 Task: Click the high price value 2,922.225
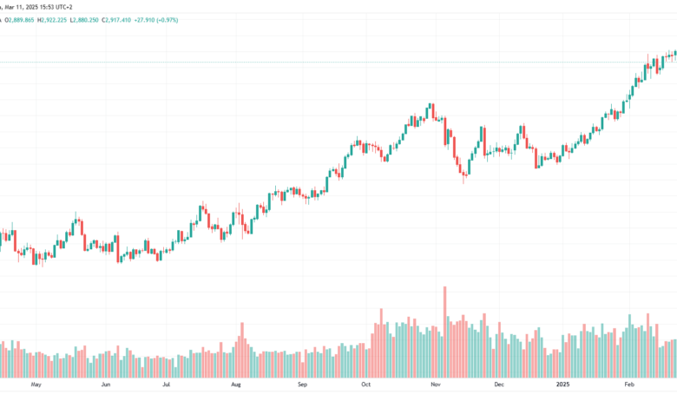[x=54, y=20]
